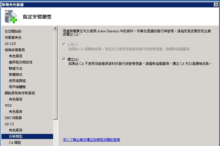
Task: Select highlighted 安裝類型 step
Action: [x=15, y=136]
